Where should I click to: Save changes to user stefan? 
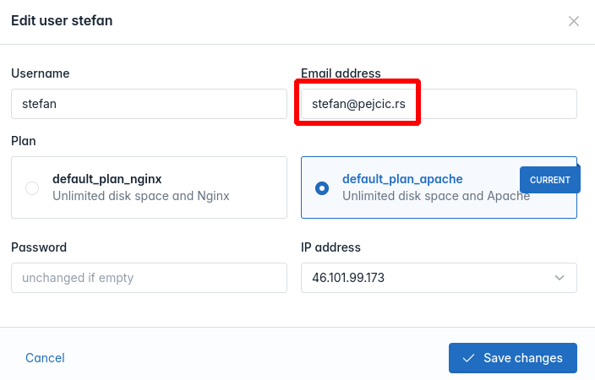tap(513, 358)
